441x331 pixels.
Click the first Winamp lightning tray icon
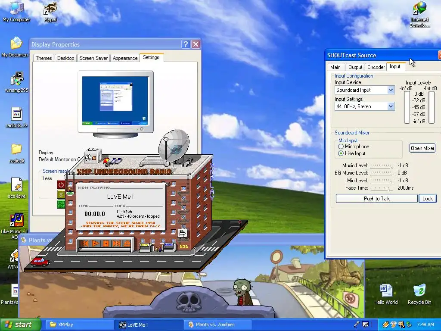[x=385, y=325]
